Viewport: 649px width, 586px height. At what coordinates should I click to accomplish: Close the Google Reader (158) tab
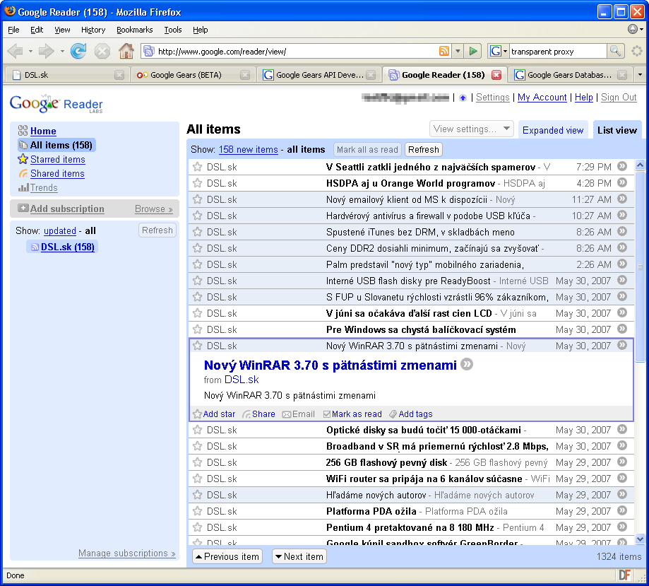pyautogui.click(x=496, y=75)
